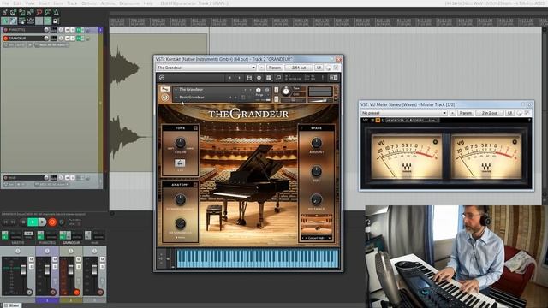Click the record arm on GRANDEUR mixer strip
548x308 pixels.
[76, 292]
